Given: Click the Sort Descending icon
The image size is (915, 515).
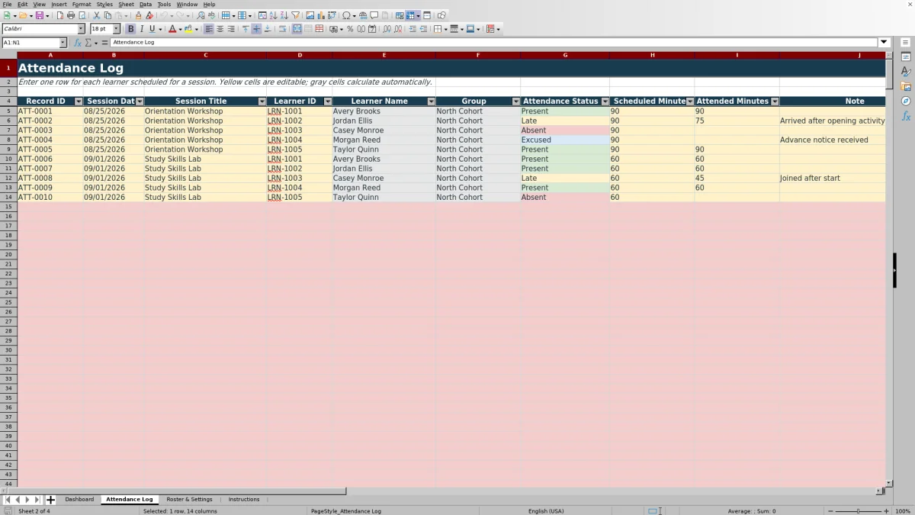Looking at the screenshot, I should [284, 15].
